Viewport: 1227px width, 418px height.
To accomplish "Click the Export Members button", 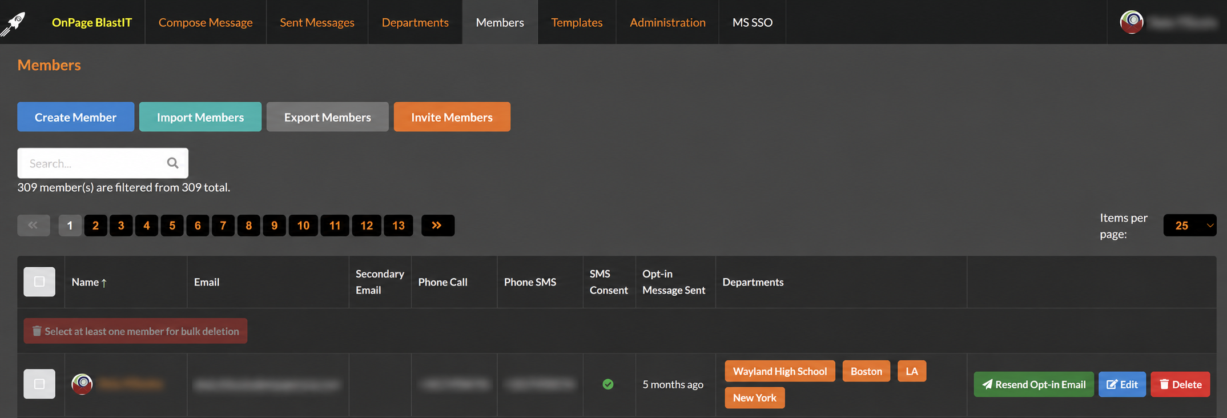I will pos(328,117).
